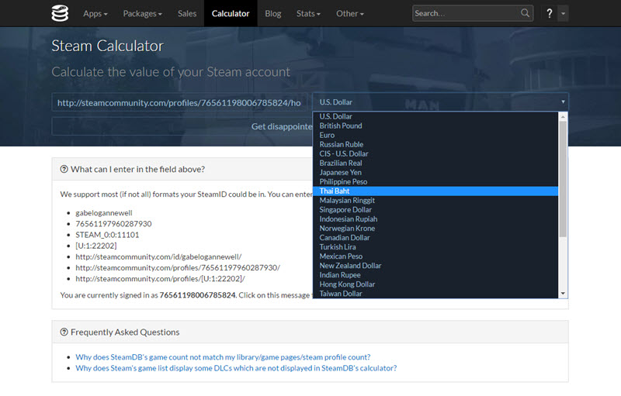Screen dimensions: 621x396
Task: Choose Singapore Dollar option
Action: click(435, 209)
